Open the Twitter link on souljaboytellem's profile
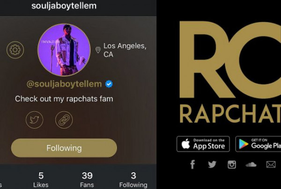The width and height of the screenshot is (281, 189). [x=34, y=120]
